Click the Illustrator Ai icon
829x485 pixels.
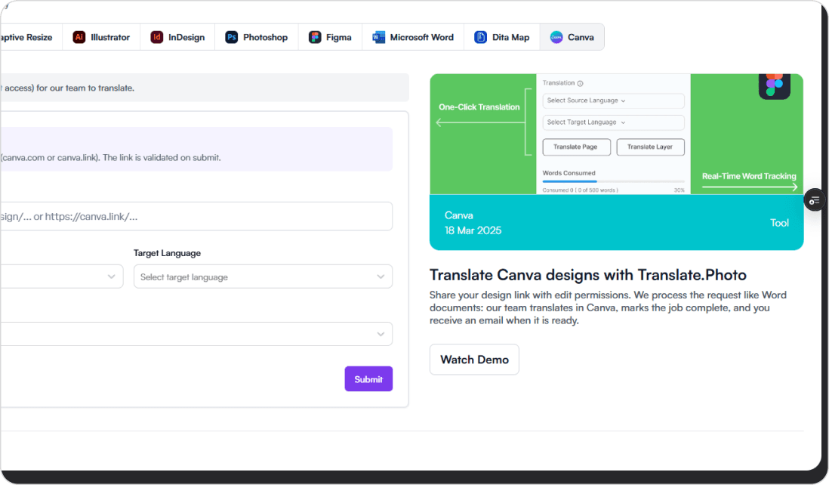(79, 37)
